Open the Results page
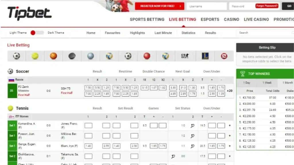 (210, 33)
